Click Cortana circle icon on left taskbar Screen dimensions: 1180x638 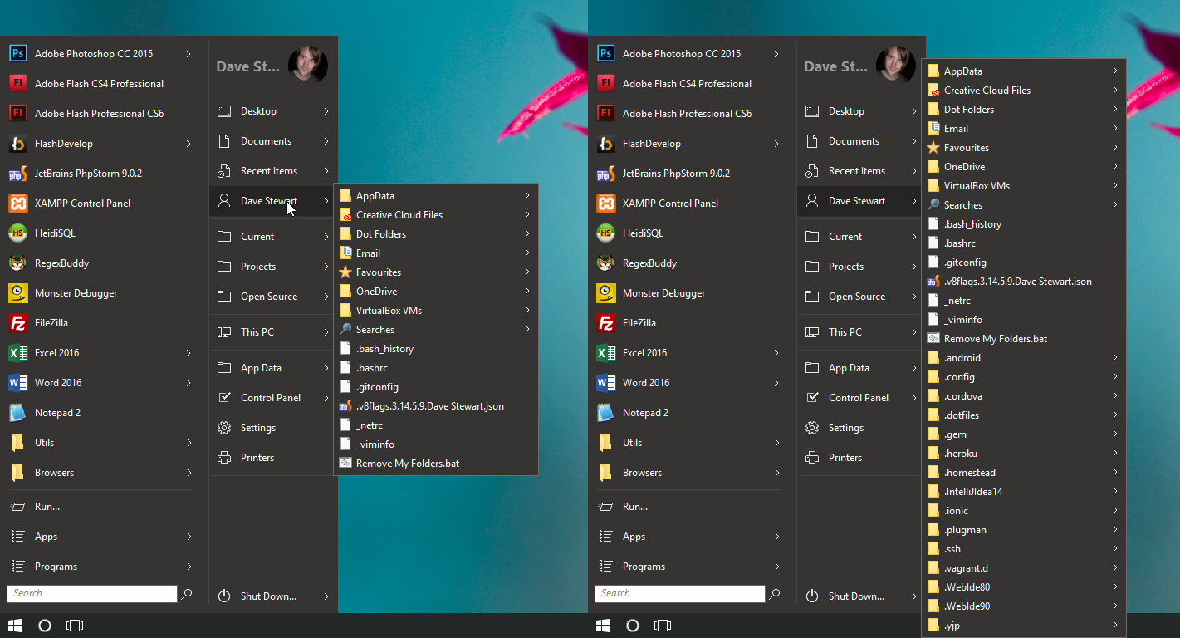tap(46, 626)
